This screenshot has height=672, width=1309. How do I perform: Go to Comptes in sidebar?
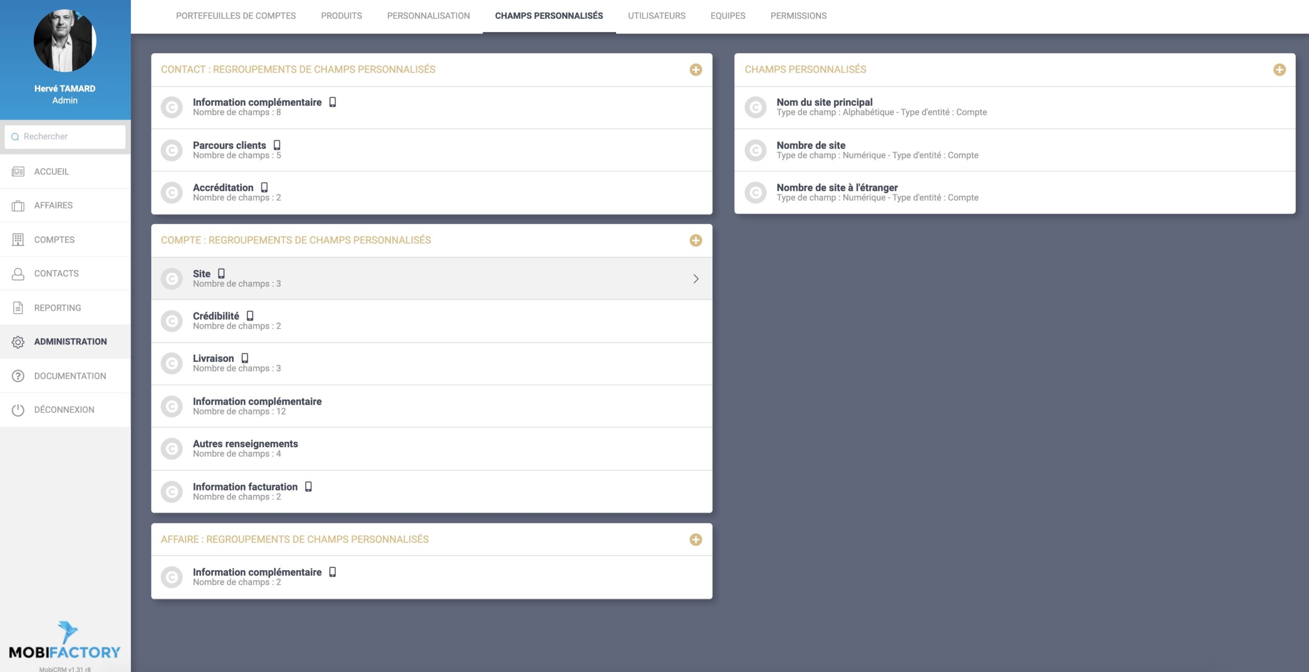click(x=54, y=240)
